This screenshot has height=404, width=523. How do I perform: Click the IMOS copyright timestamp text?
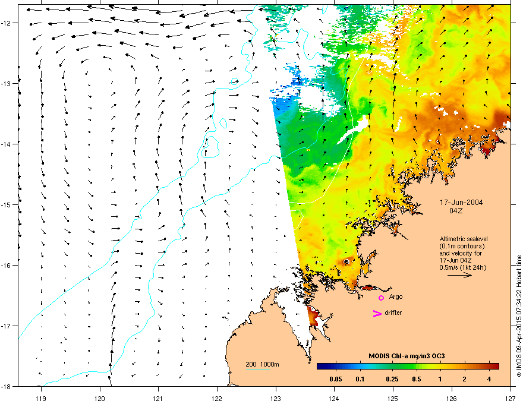pyautogui.click(x=519, y=316)
